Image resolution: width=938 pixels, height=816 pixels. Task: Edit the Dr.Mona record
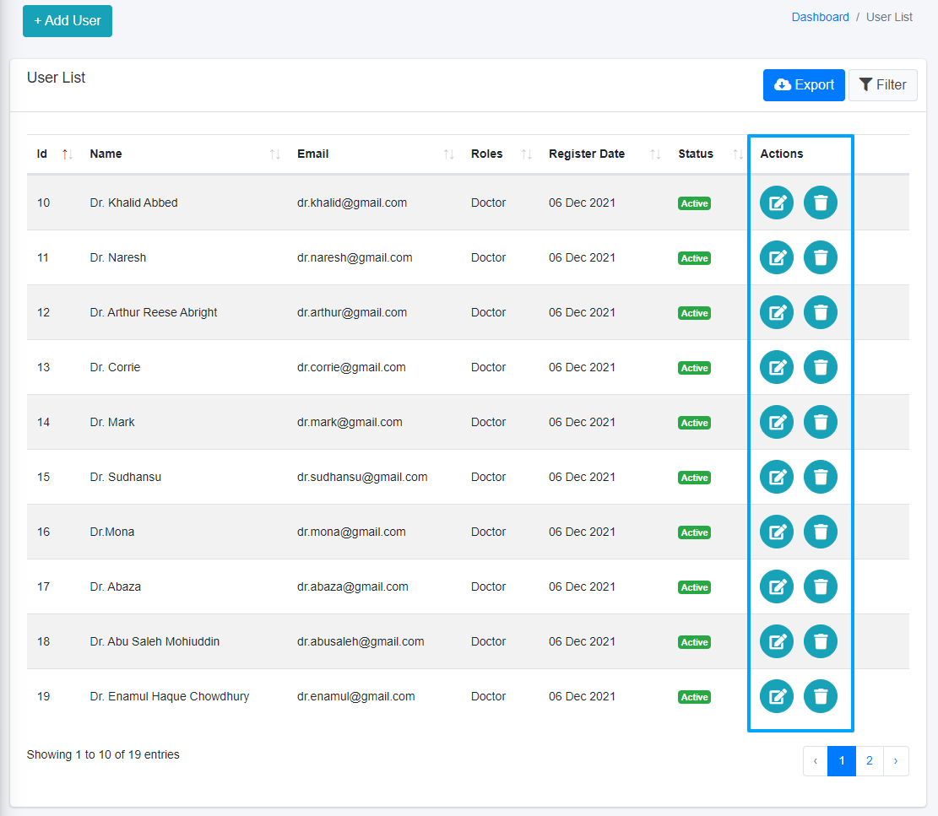coord(777,532)
